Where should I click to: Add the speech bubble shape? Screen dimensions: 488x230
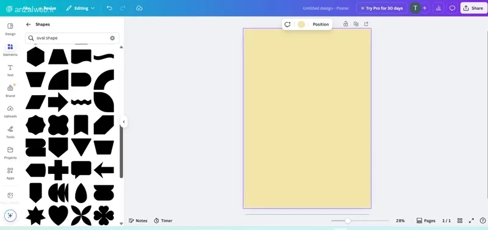pyautogui.click(x=81, y=170)
